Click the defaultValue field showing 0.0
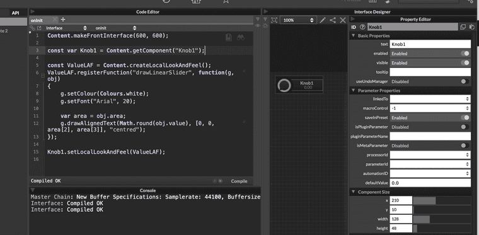The height and width of the screenshot is (235, 479). [x=430, y=183]
